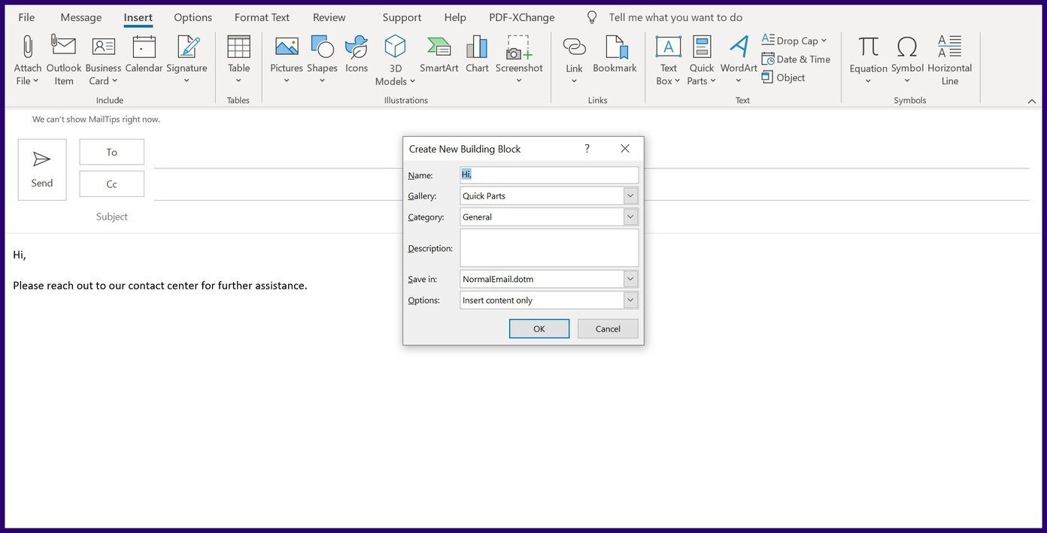Open the Signature menu
The width and height of the screenshot is (1047, 533).
tap(187, 60)
